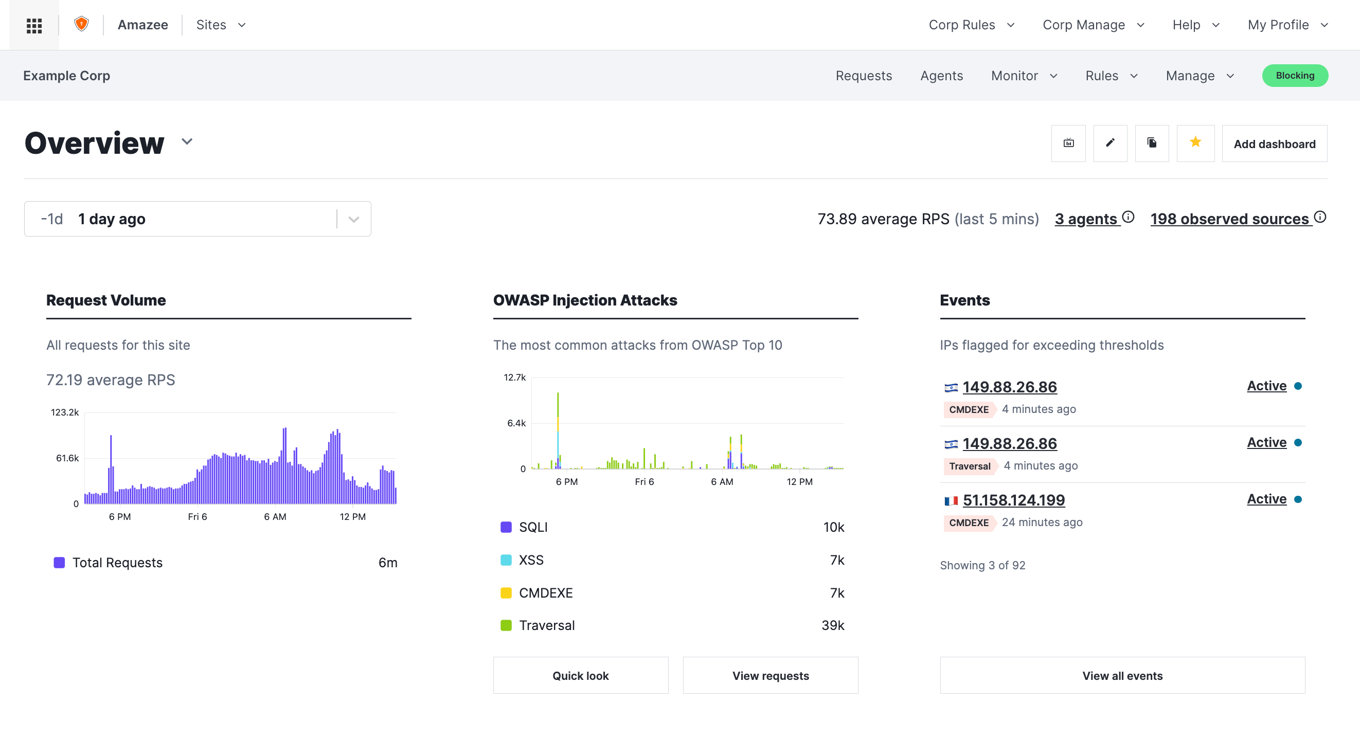Click the yellow CMDEXE legend swatch
This screenshot has width=1360, height=756.
[506, 592]
